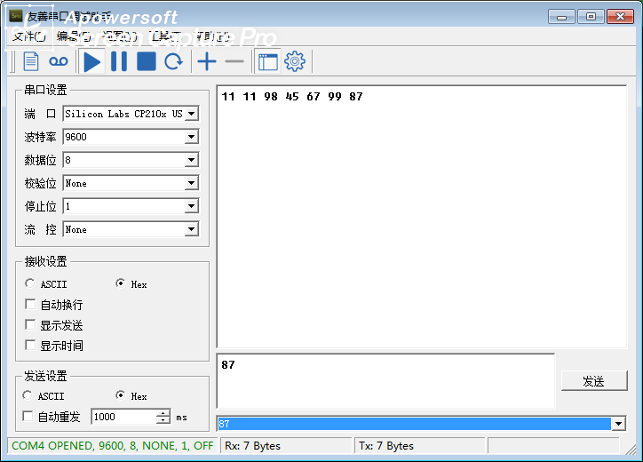Minimize the serial assistant window

(561, 17)
